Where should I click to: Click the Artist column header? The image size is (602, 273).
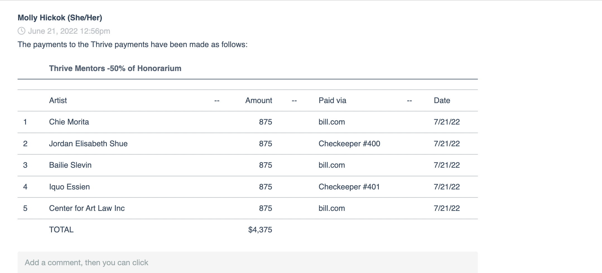point(58,101)
